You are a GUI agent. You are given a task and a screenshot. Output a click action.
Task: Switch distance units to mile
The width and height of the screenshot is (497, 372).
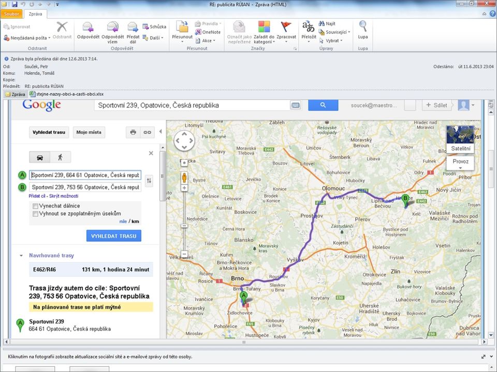click(123, 222)
